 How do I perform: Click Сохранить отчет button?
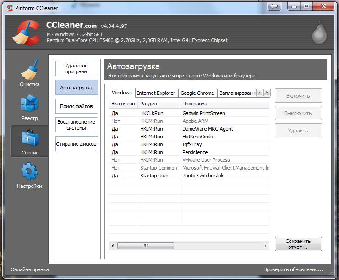(298, 244)
